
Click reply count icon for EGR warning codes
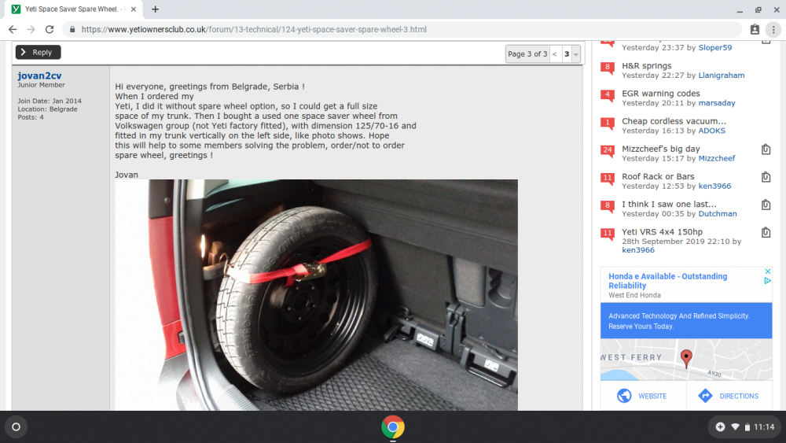tap(608, 95)
